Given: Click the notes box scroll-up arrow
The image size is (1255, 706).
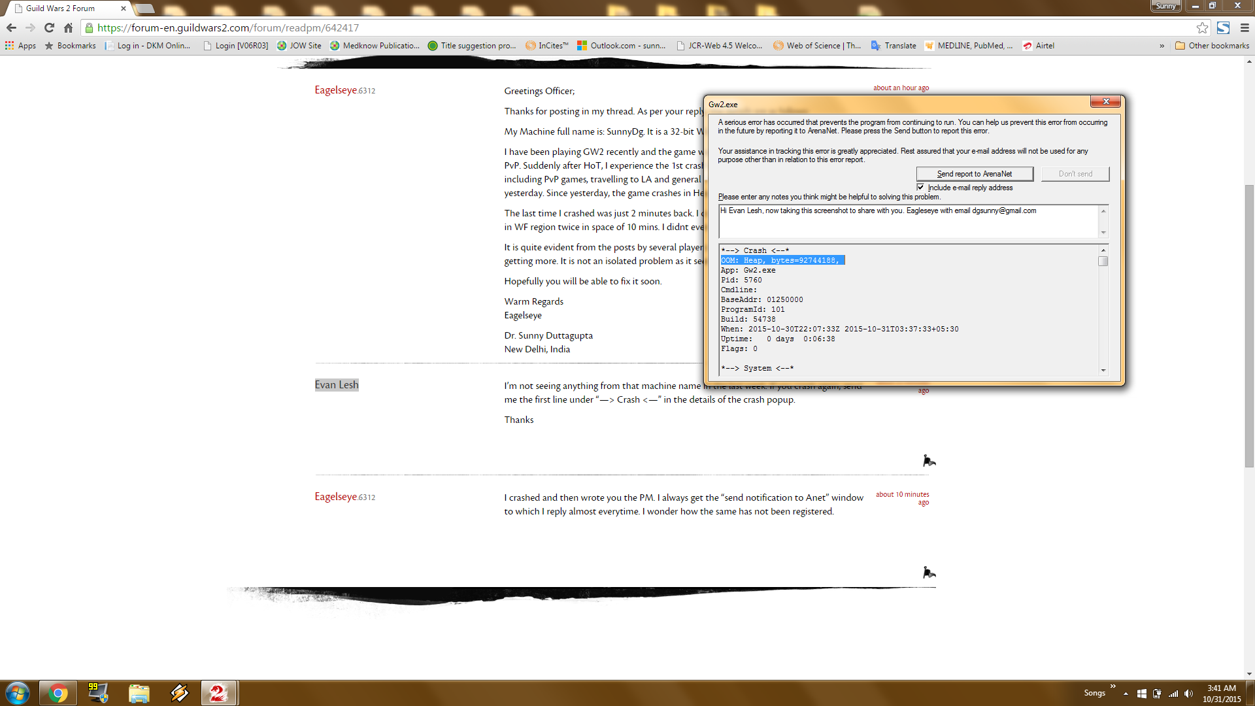Looking at the screenshot, I should click(x=1103, y=210).
